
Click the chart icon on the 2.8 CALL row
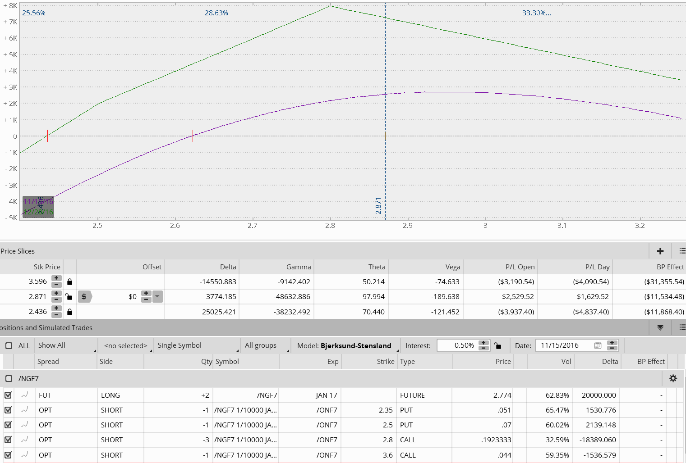[25, 440]
